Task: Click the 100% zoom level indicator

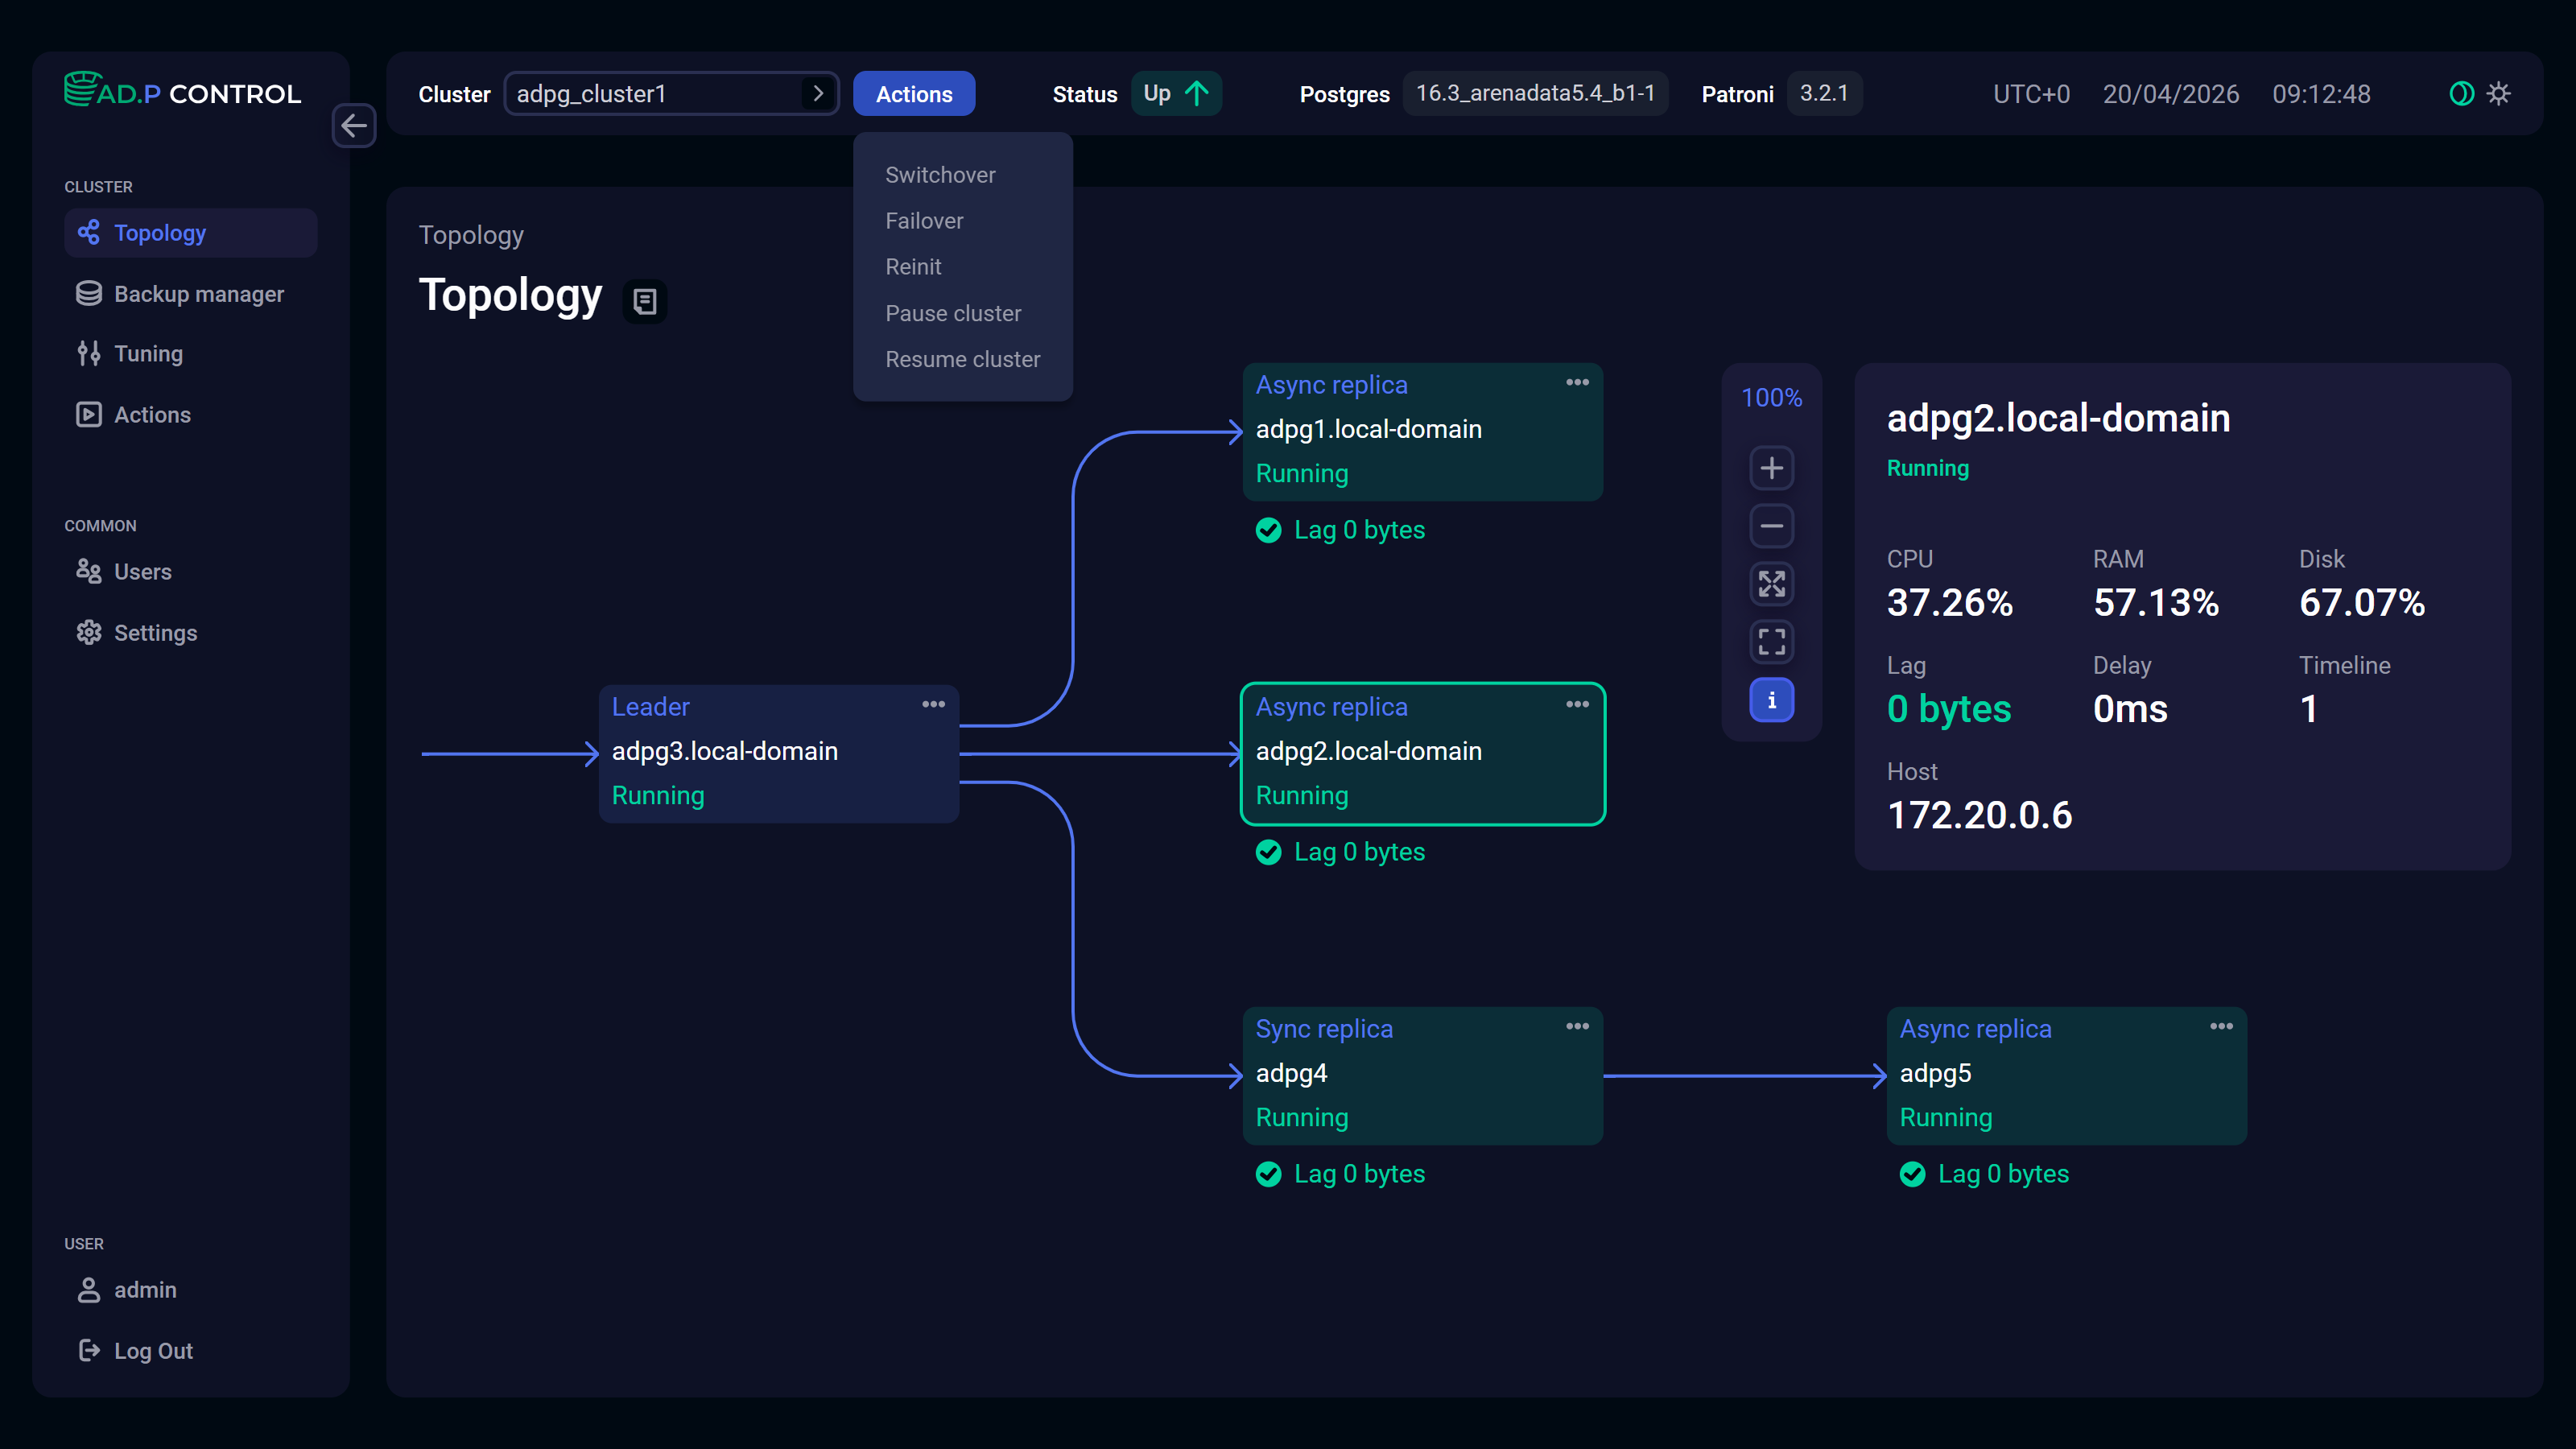Action: coord(1771,398)
